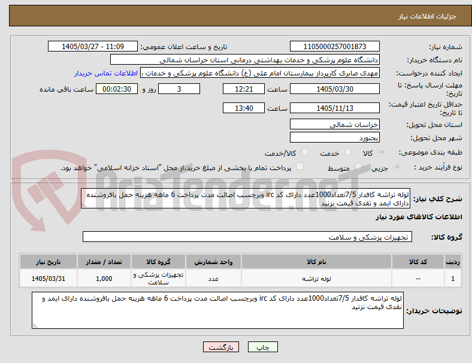Toggle the اسناد خزانه اسلامی payment checkbox

(300, 167)
